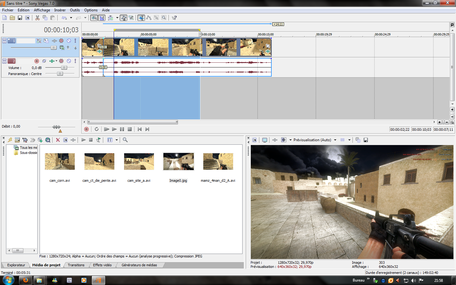456x285 pixels.
Task: Mute video track 1
Action: 69,41
